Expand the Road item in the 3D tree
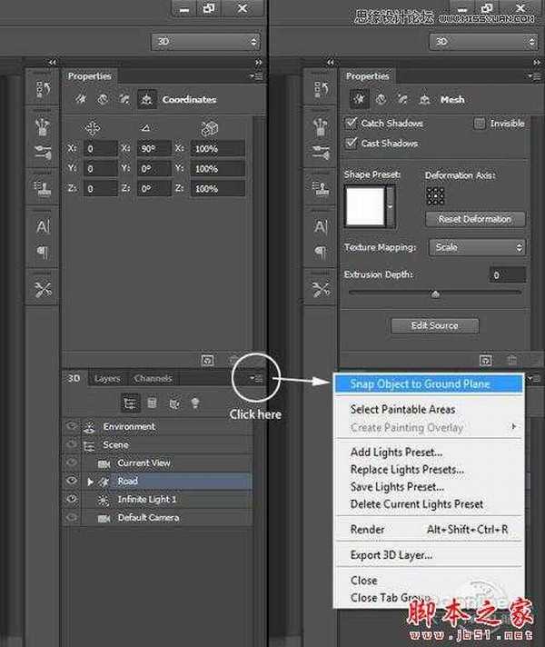545x647 pixels. tap(91, 481)
